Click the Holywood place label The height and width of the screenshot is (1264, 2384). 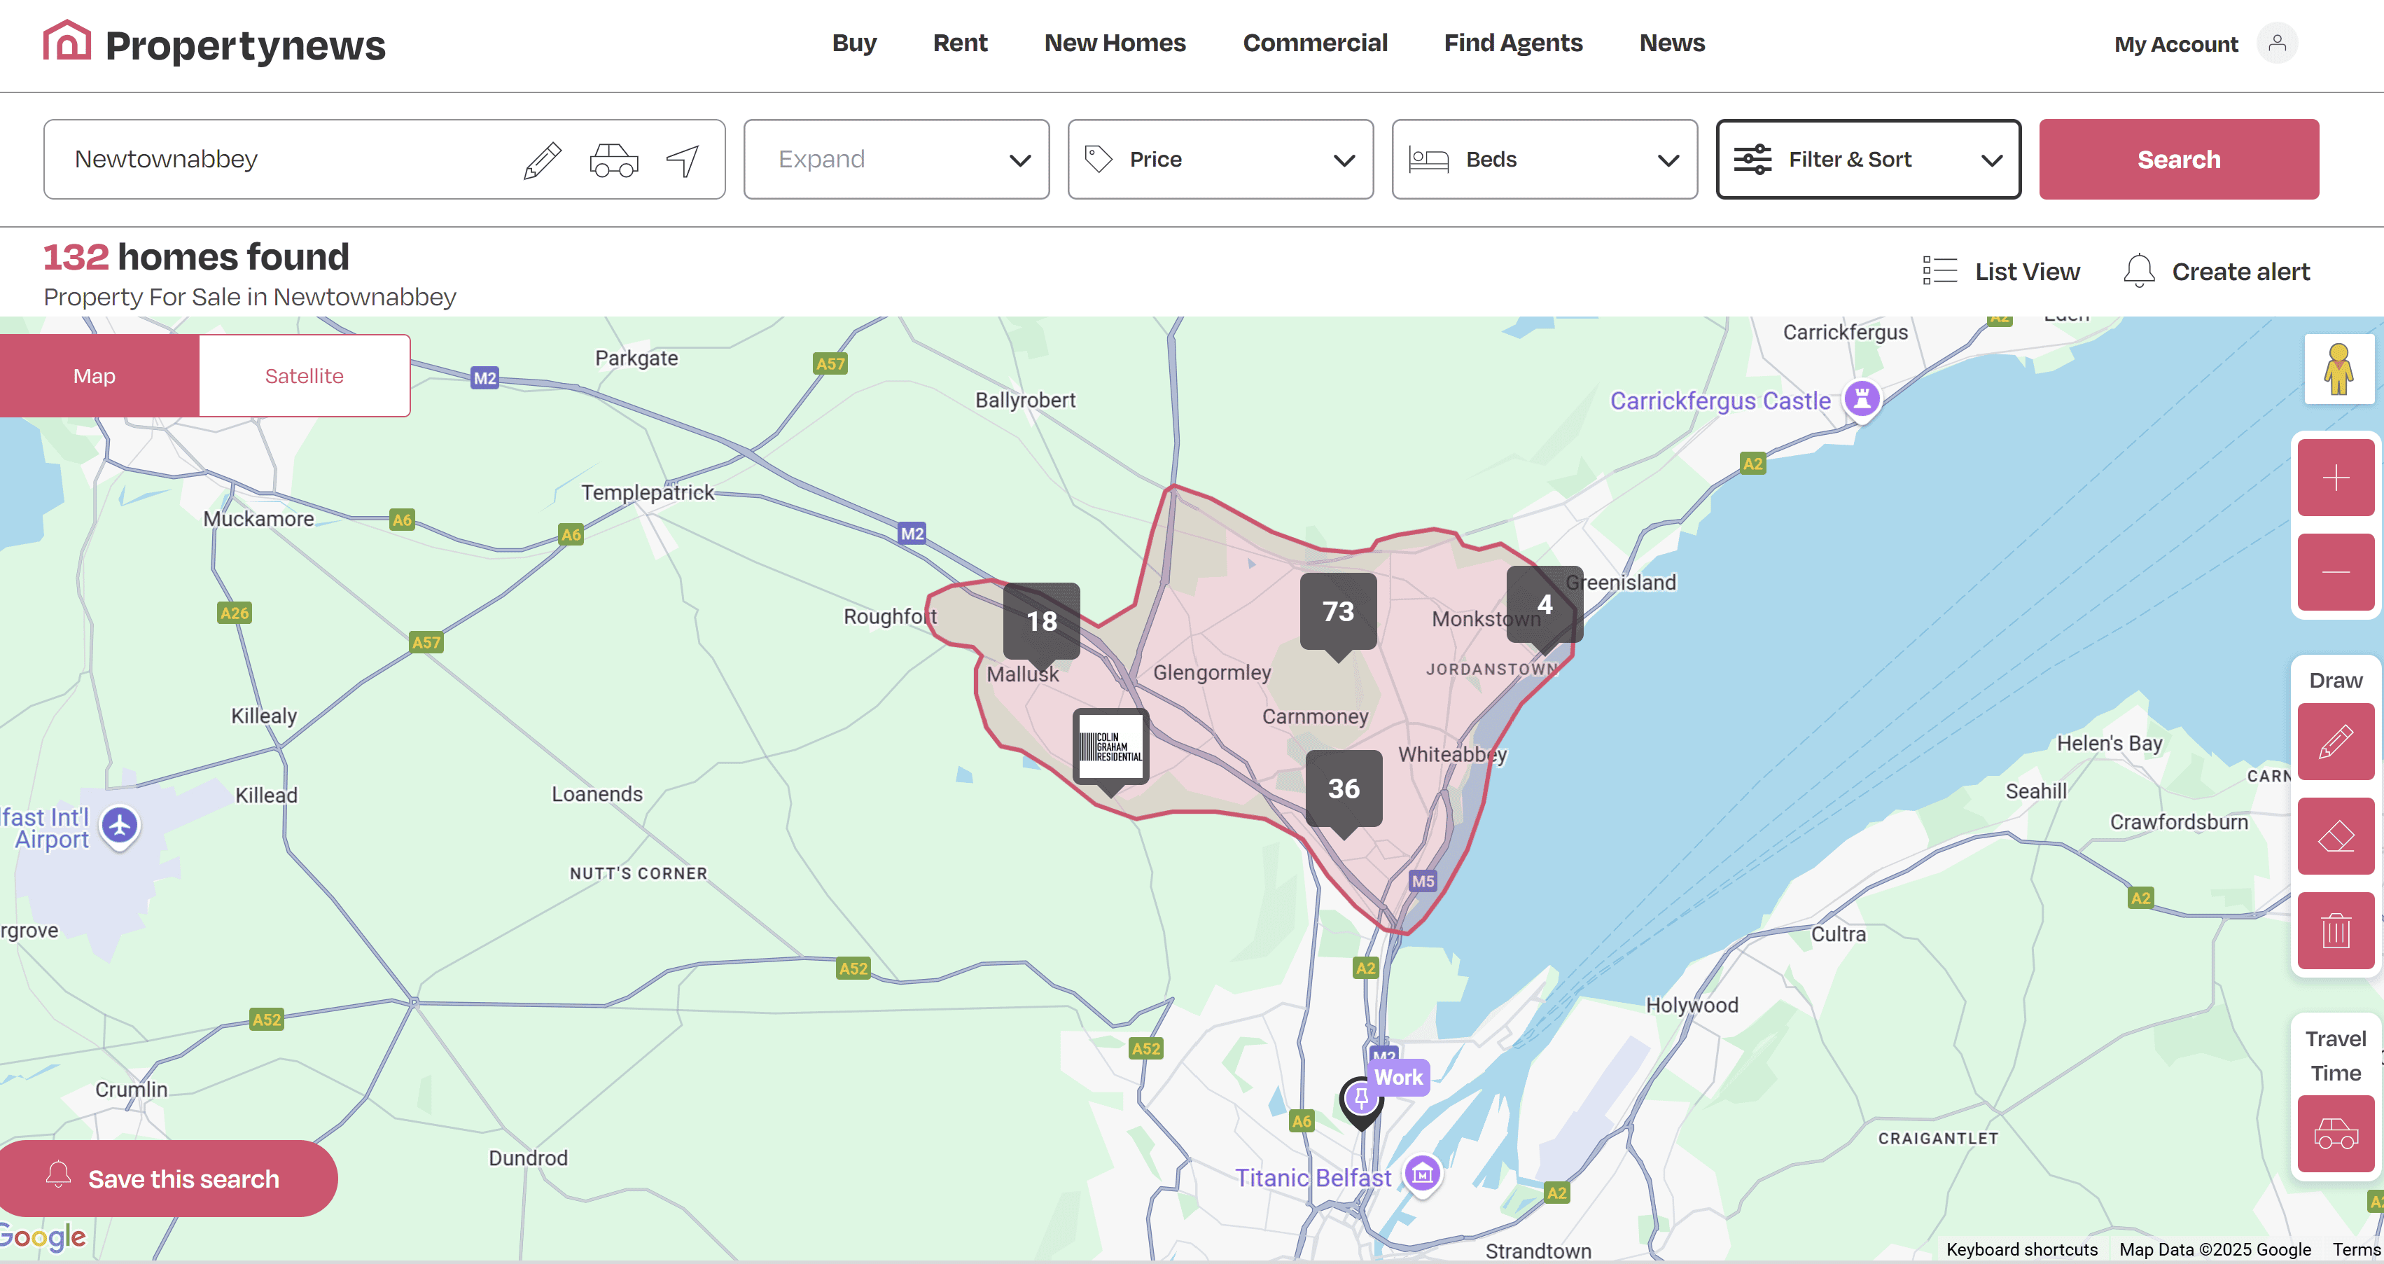click(1692, 1005)
